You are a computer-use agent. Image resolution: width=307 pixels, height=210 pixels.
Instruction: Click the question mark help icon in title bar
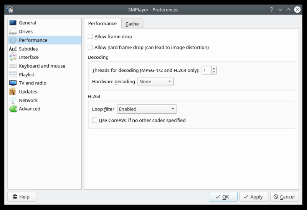[x=271, y=10]
